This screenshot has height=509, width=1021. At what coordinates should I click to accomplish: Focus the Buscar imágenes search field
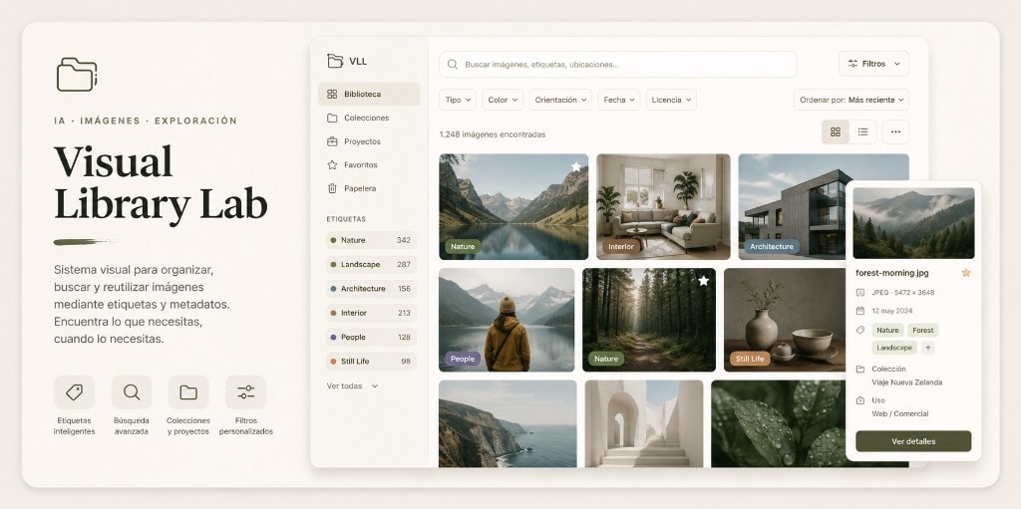tap(617, 65)
